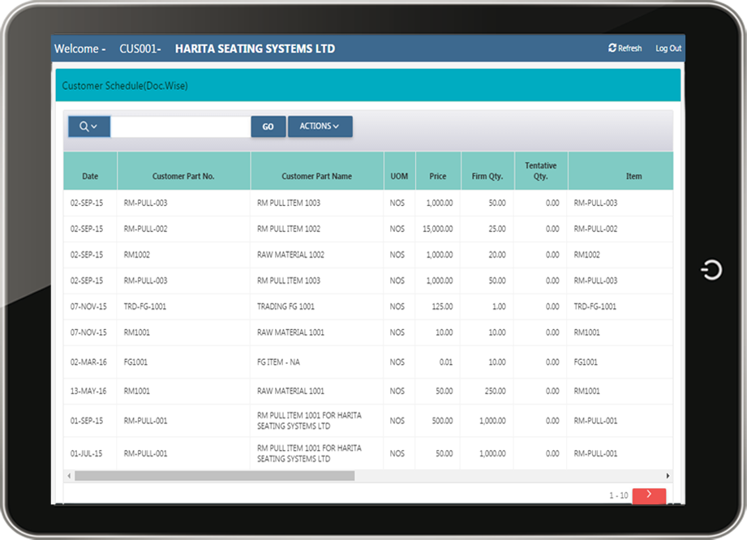Select the 250.00 firm quantity cell
The image size is (747, 540).
[x=495, y=391]
